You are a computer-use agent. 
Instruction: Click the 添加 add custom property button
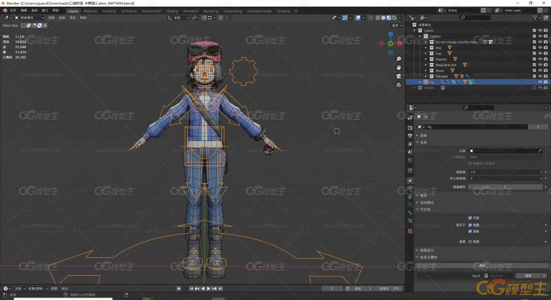(x=482, y=266)
